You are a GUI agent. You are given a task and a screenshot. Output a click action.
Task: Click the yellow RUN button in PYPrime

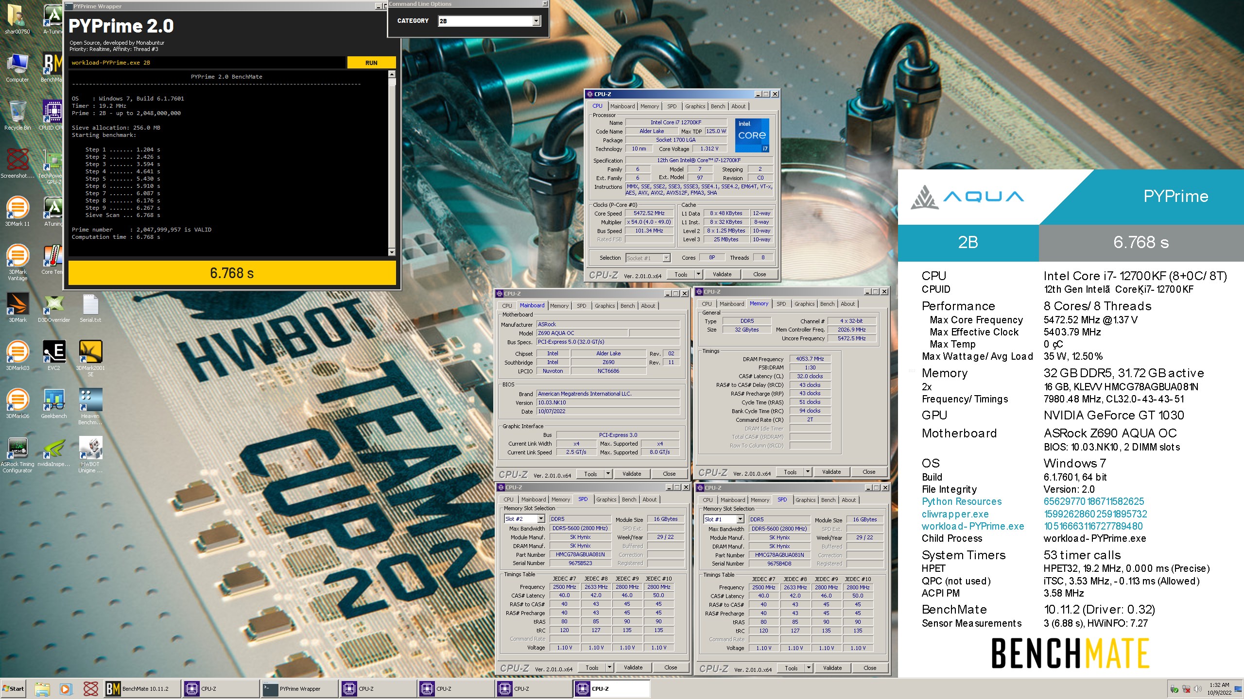tap(371, 63)
